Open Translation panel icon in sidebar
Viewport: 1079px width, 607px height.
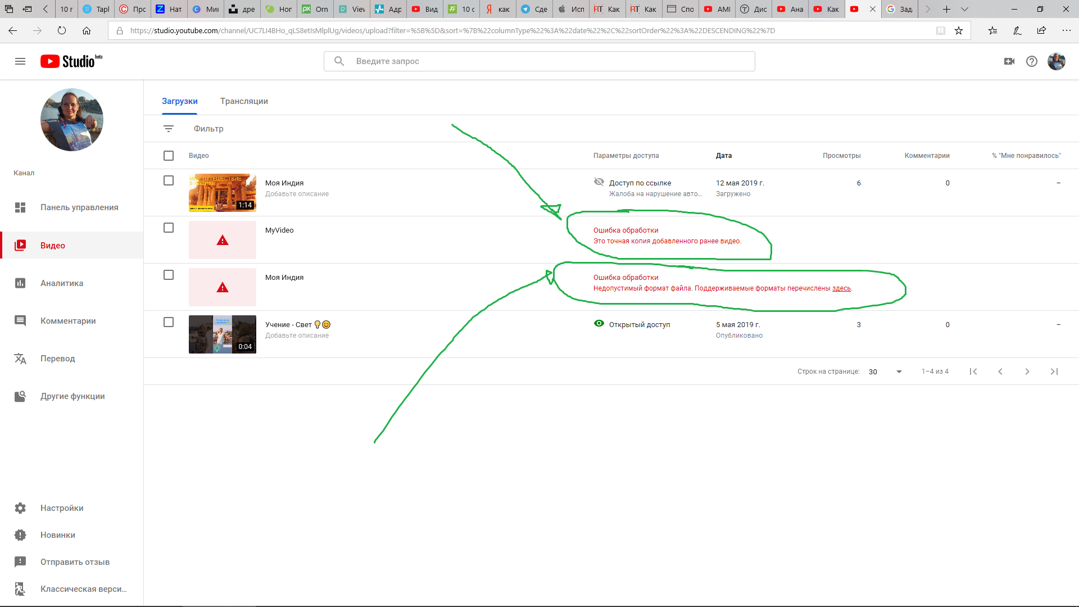pos(20,358)
